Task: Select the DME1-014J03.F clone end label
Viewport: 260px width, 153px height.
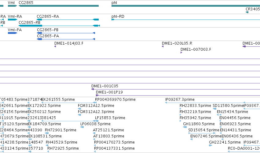Action: [x=69, y=43]
